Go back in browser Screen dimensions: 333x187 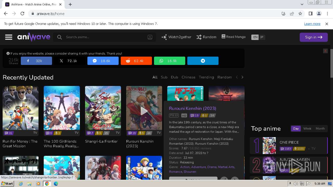[x=6, y=14]
